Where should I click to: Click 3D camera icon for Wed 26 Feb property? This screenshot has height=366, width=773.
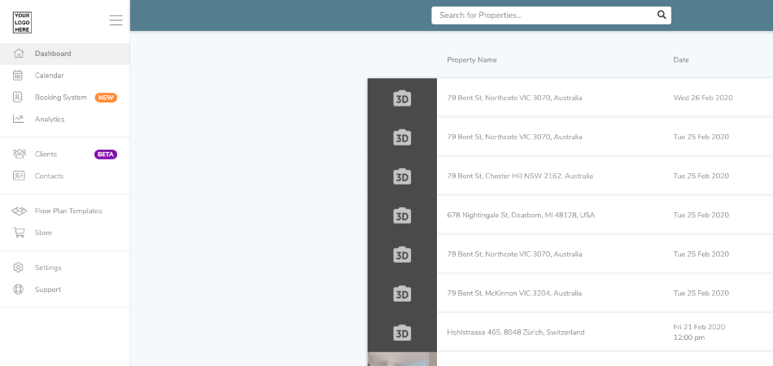402,98
